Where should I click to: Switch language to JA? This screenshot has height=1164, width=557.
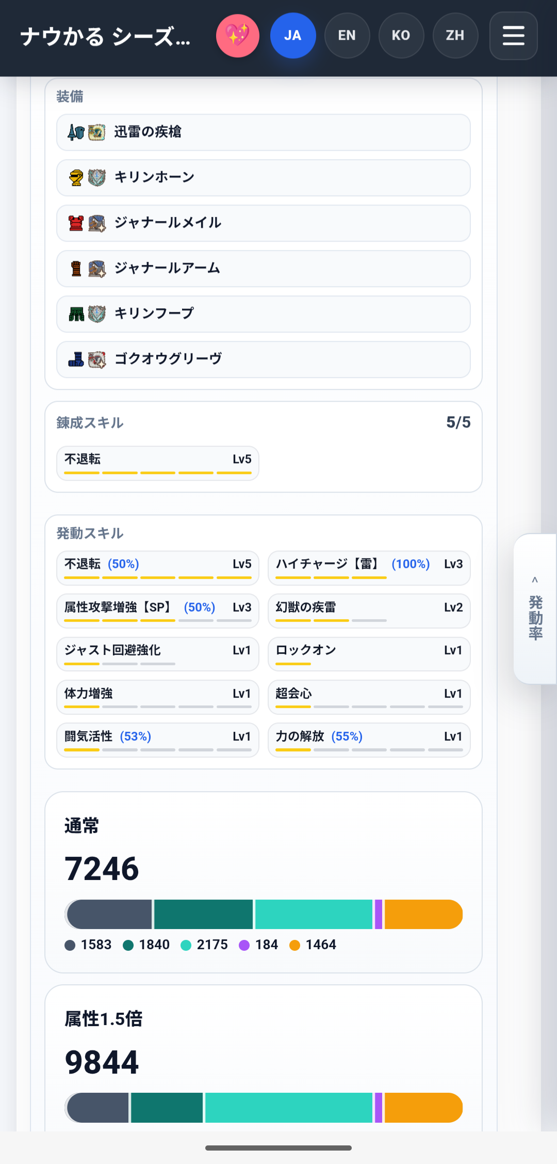pos(293,36)
